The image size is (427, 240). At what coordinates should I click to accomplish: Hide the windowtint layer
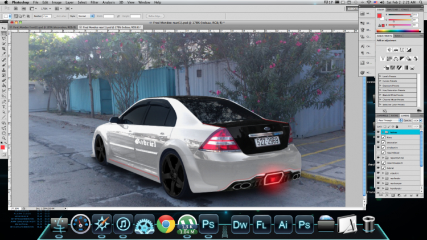click(378, 148)
